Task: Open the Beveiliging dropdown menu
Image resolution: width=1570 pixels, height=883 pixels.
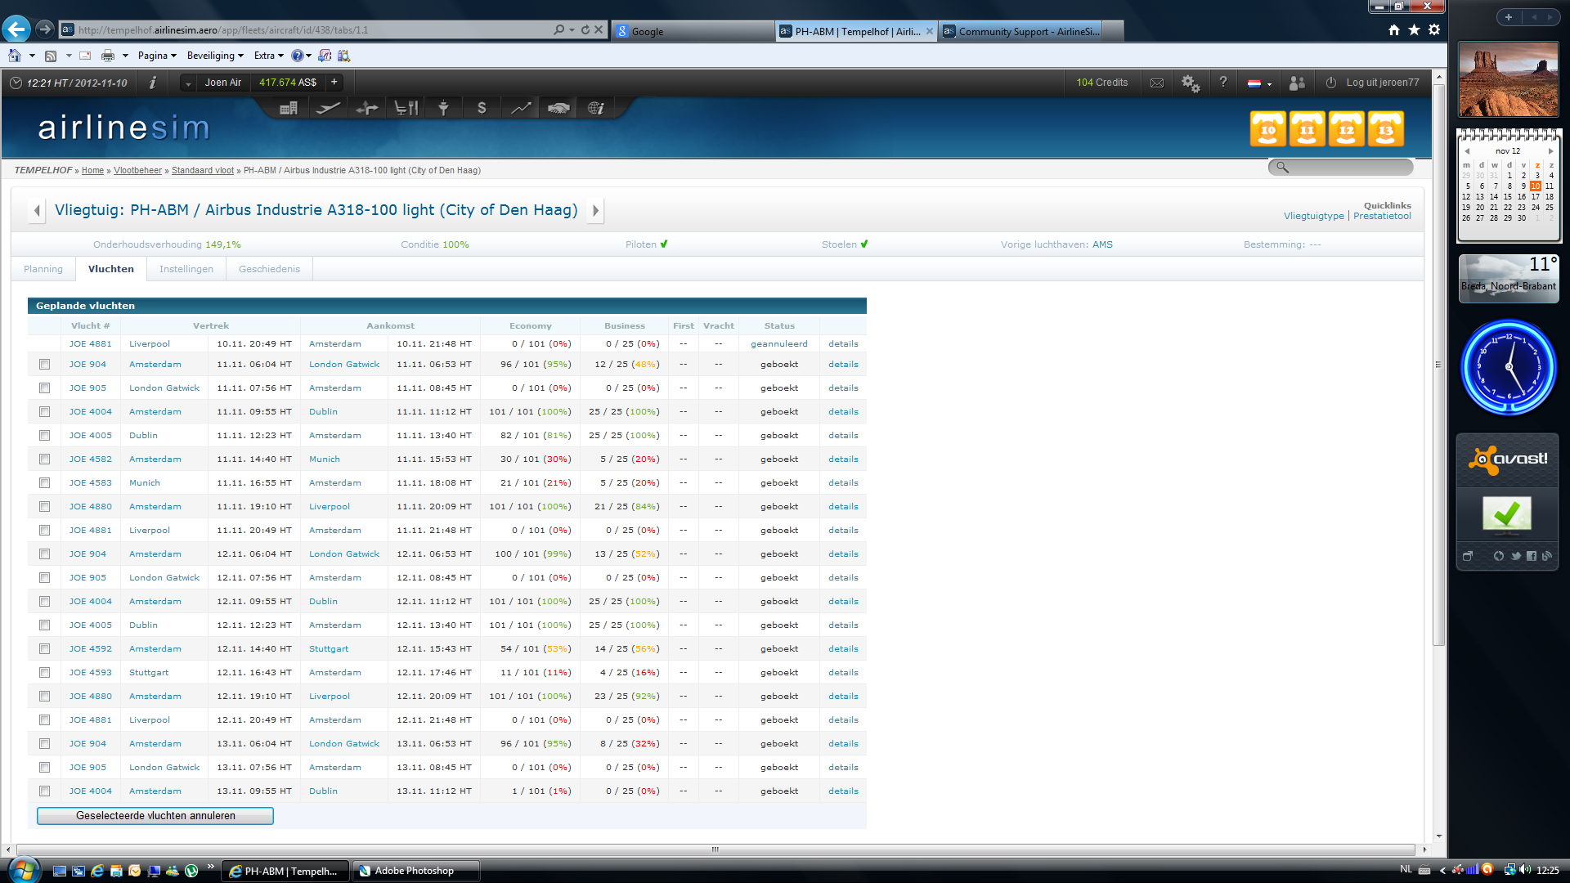Action: 215,56
